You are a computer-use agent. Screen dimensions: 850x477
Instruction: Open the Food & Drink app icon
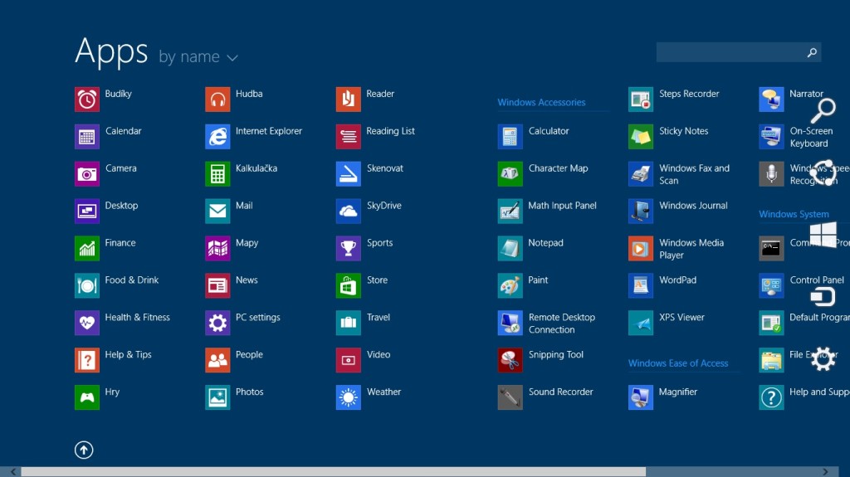(x=86, y=285)
